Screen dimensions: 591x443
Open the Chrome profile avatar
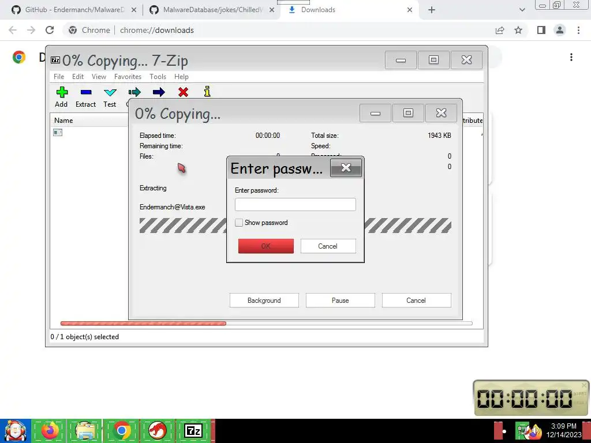(x=560, y=30)
